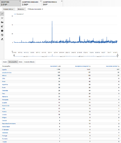This screenshot has width=121, height=143.
Task: Switch to the Área geográfica tab
Action: point(13,62)
